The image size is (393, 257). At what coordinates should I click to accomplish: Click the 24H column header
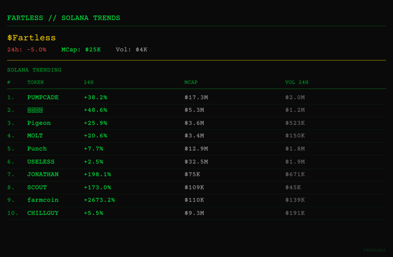click(x=89, y=82)
